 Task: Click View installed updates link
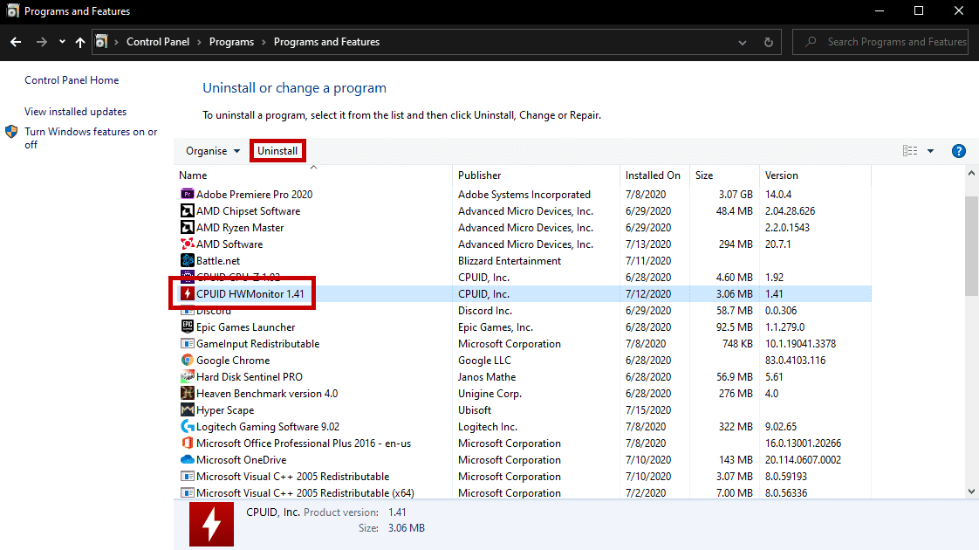point(75,112)
